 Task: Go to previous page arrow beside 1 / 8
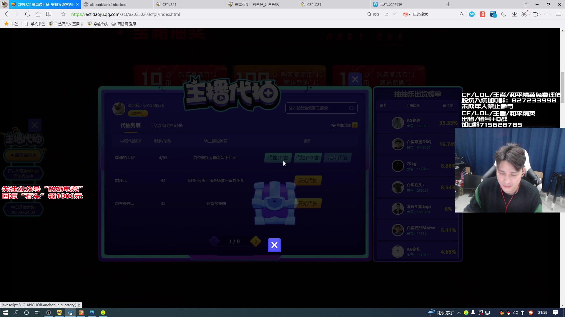[x=214, y=241]
